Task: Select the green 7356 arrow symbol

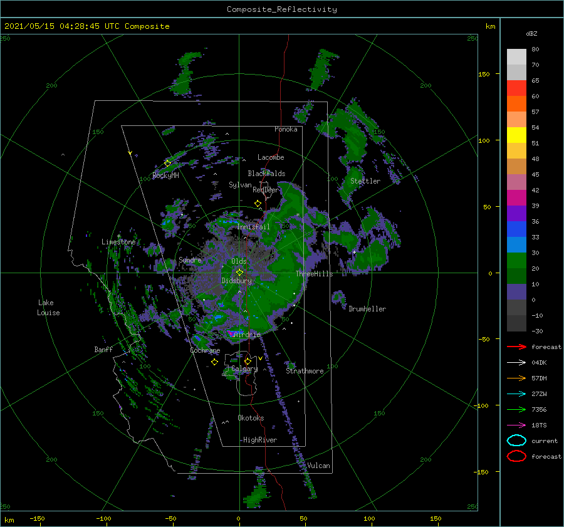Action: [x=516, y=409]
